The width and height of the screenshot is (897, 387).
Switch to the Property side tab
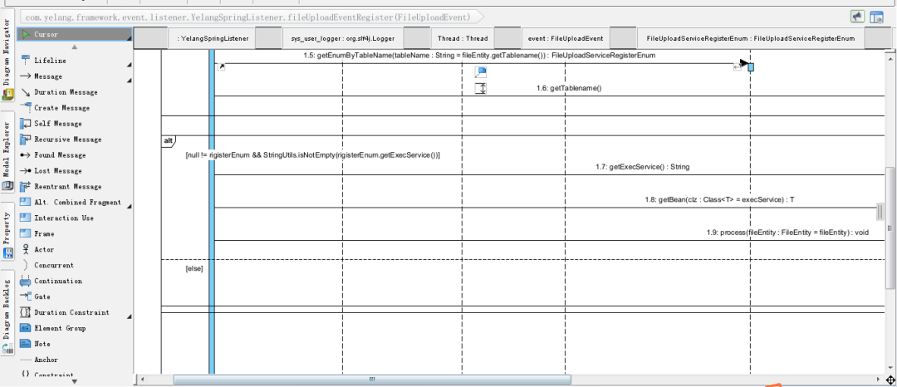[7, 233]
